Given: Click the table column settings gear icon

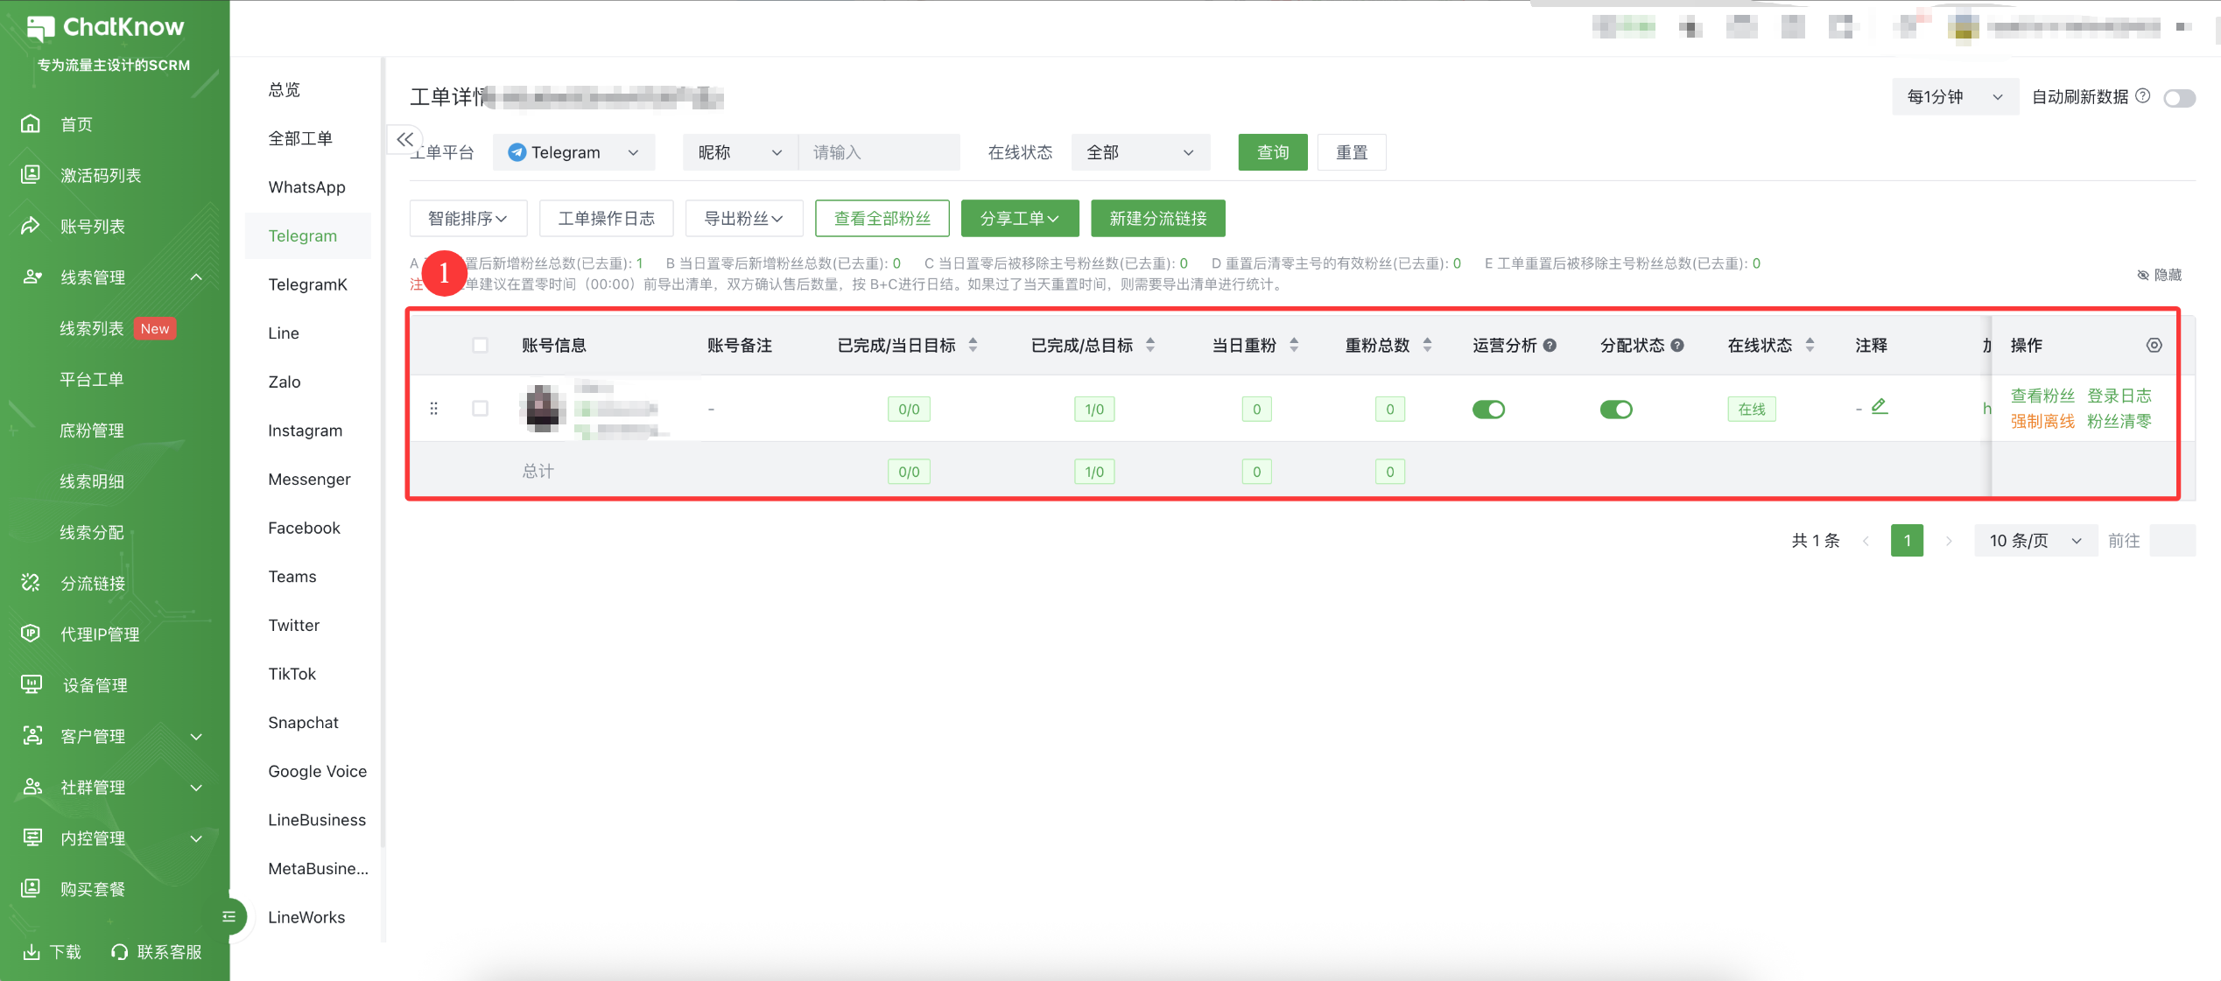Looking at the screenshot, I should pos(2154,345).
